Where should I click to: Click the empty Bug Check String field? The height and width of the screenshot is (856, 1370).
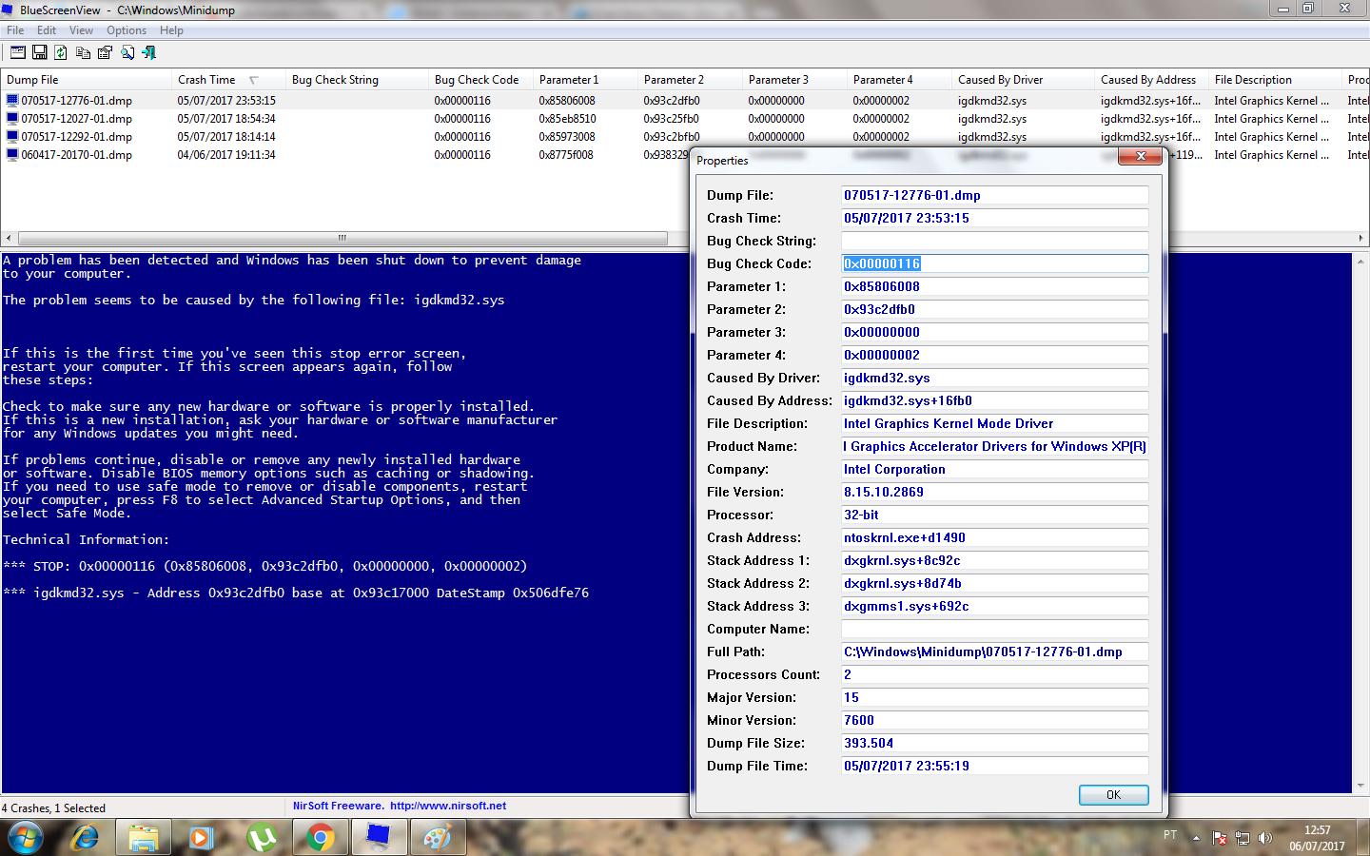click(994, 241)
